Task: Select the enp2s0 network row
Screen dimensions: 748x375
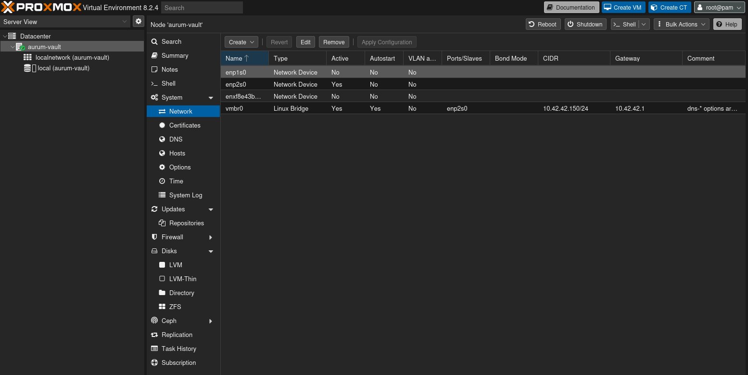Action: pos(483,84)
